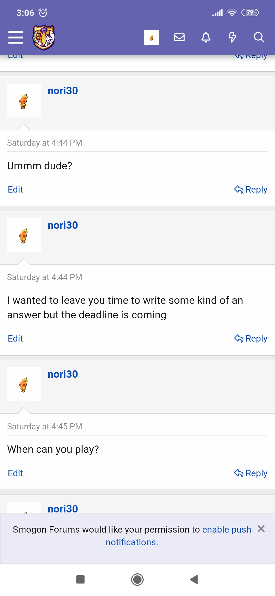This screenshot has height=596, width=275.
Task: Reply to 'When can you play?' post
Action: click(251, 473)
